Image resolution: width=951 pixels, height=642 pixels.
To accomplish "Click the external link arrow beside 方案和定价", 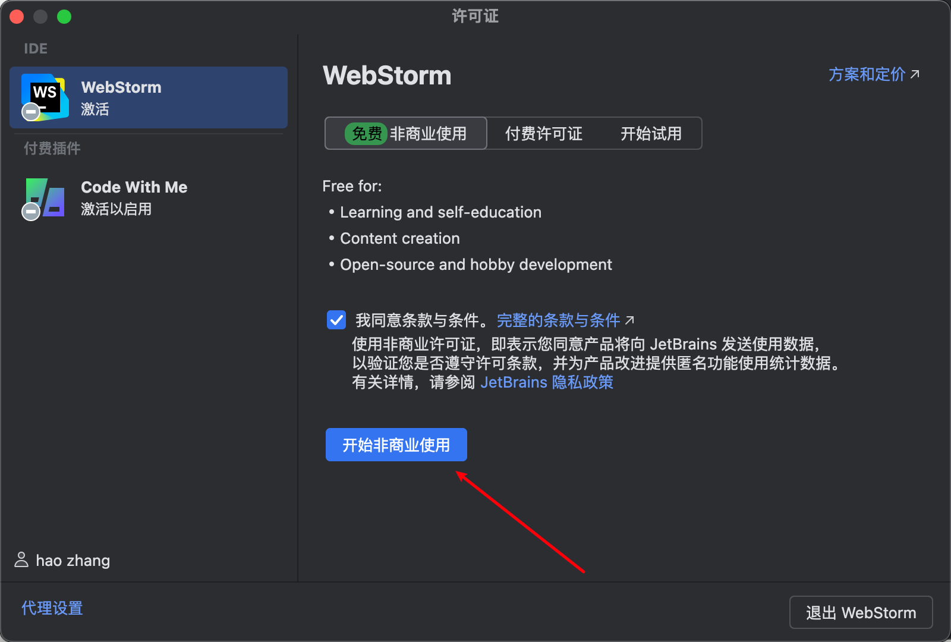I will tap(915, 74).
